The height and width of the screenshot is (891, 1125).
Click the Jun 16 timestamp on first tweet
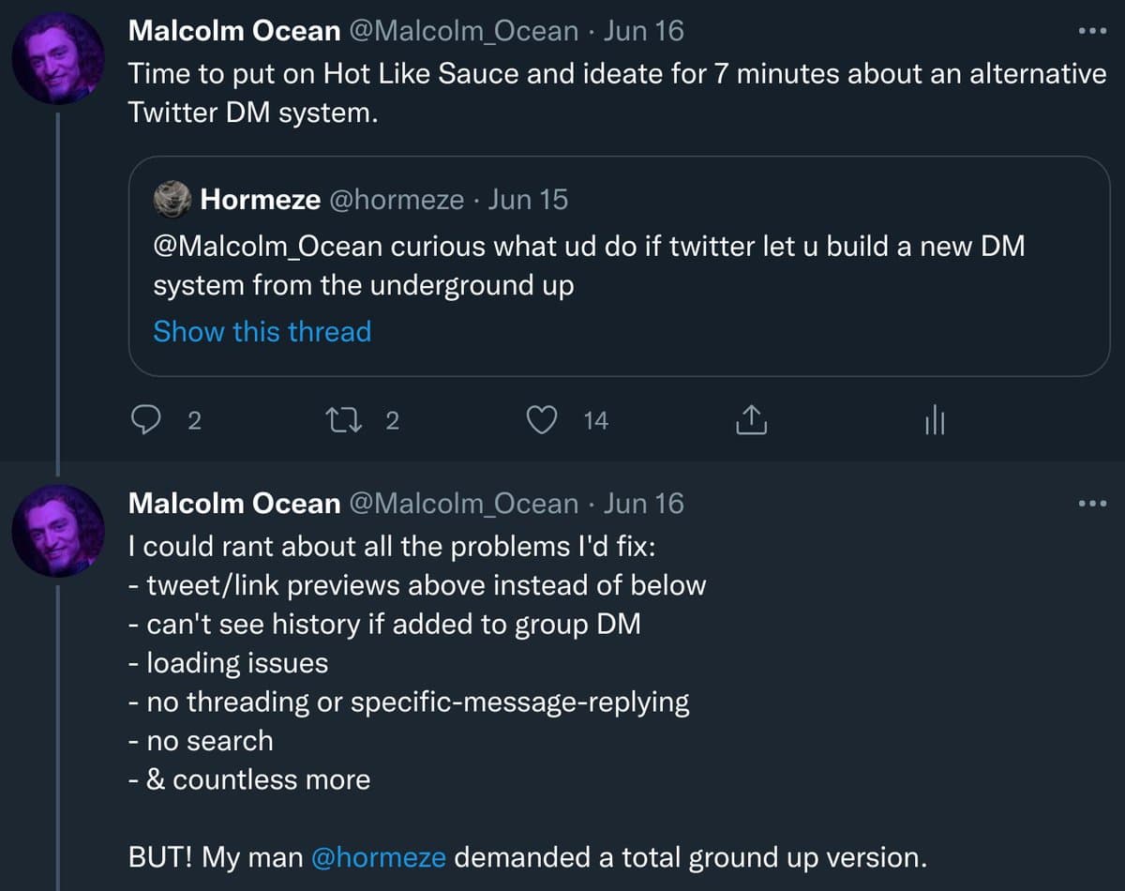pyautogui.click(x=644, y=31)
